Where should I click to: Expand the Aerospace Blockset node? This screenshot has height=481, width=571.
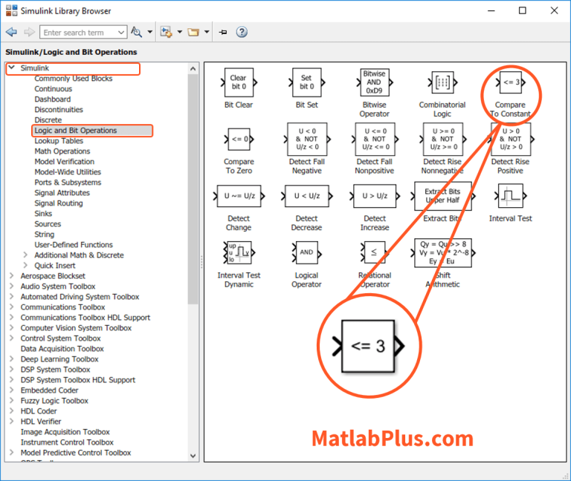[x=11, y=276]
